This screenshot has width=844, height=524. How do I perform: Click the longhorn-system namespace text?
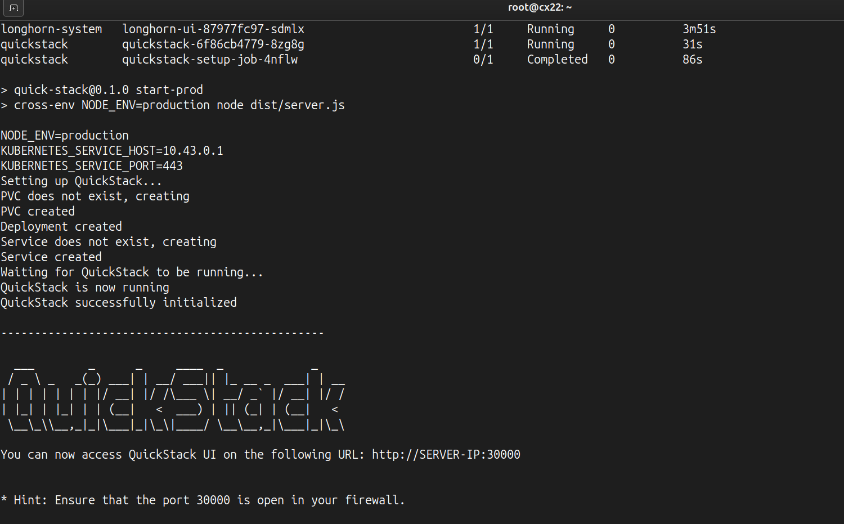click(x=51, y=29)
